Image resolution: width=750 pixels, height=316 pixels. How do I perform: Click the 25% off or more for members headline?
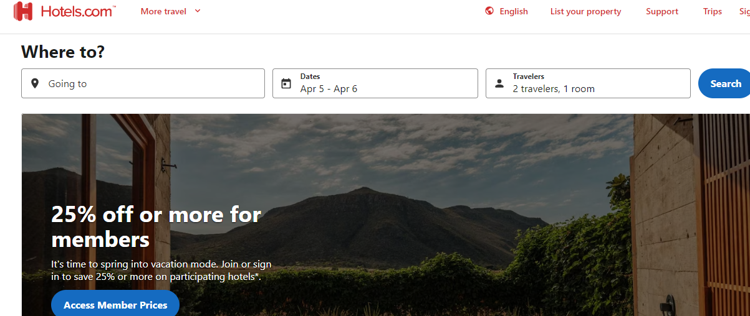point(156,226)
